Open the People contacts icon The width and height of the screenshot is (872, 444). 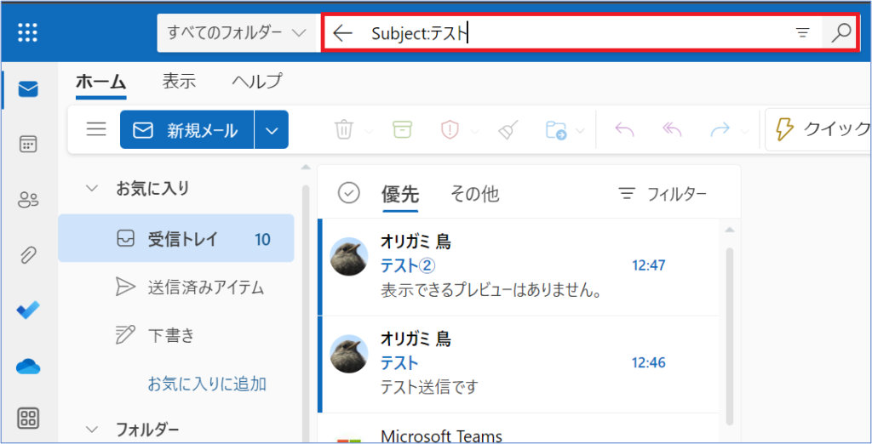click(28, 200)
